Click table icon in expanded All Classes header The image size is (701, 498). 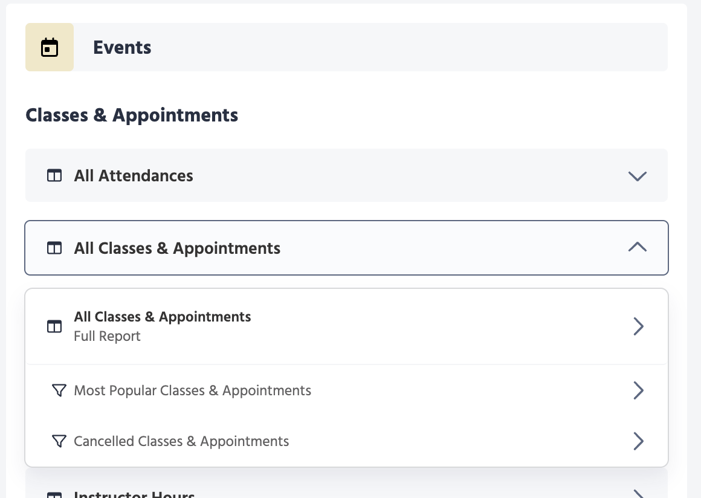(x=54, y=248)
